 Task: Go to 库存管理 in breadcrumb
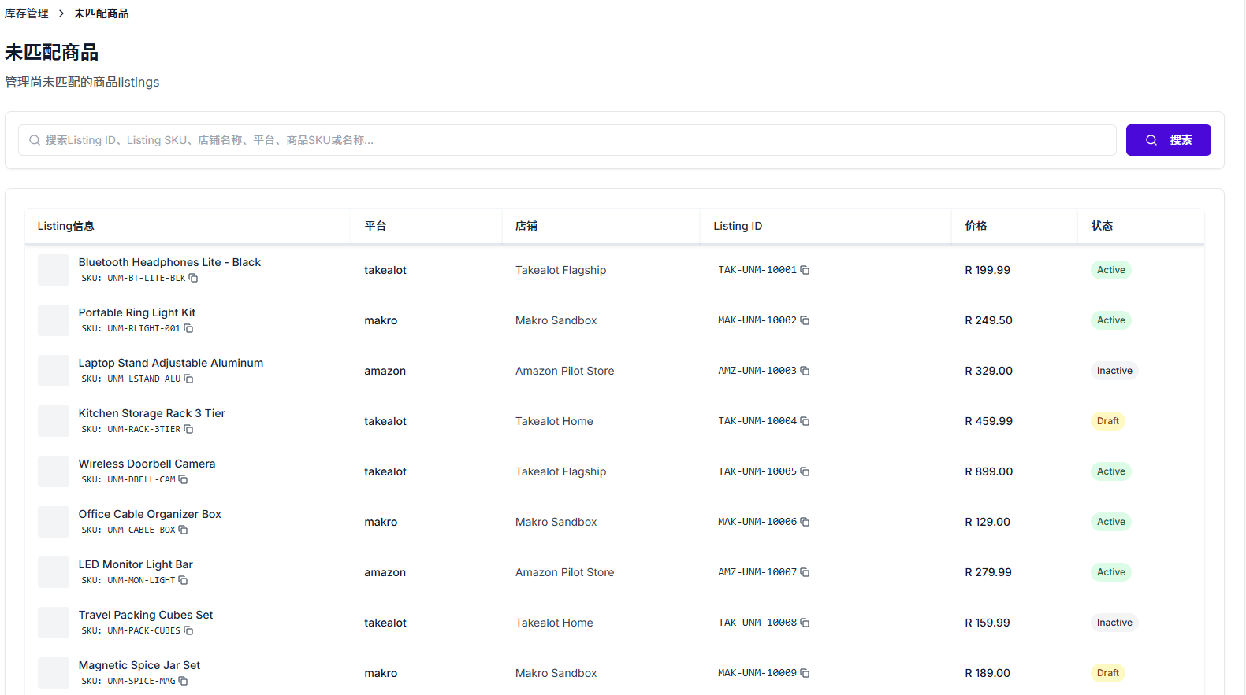point(27,13)
